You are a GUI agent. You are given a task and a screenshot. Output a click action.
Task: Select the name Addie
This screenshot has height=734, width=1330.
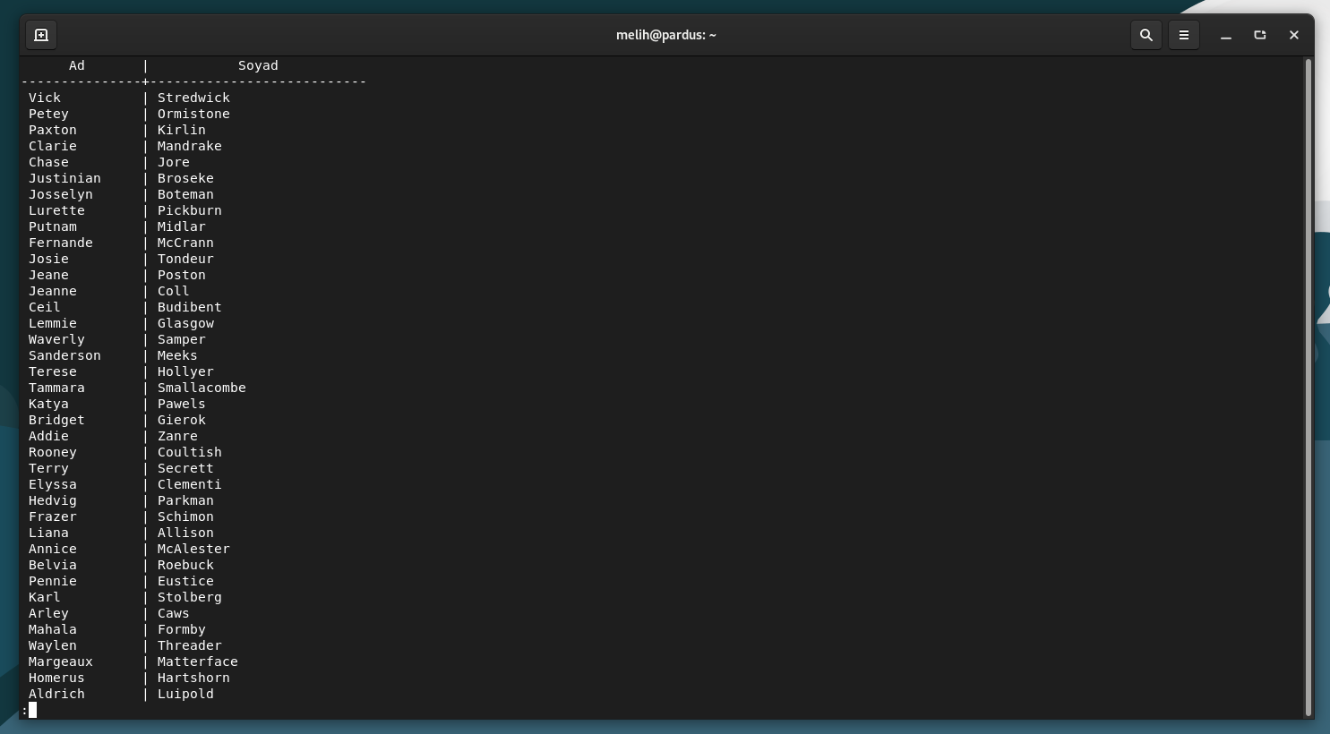48,436
